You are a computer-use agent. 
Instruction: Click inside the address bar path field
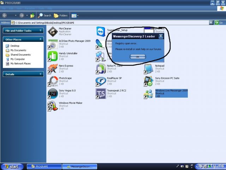[x=110, y=23]
